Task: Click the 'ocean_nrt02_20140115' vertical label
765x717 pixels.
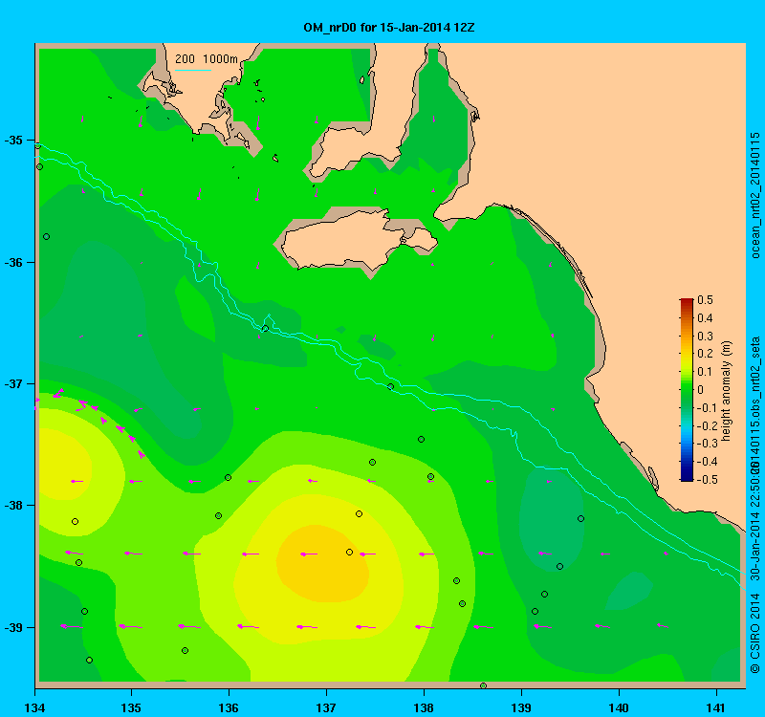Action: point(754,195)
